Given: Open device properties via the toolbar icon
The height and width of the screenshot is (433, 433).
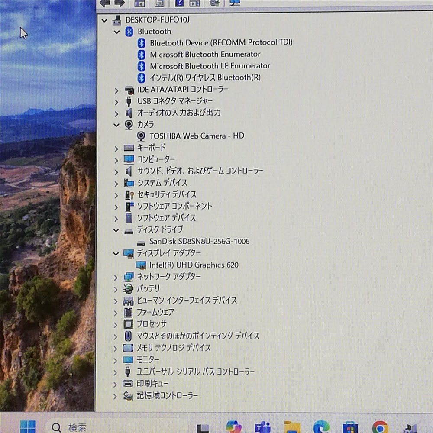Looking at the screenshot, I should 159,3.
